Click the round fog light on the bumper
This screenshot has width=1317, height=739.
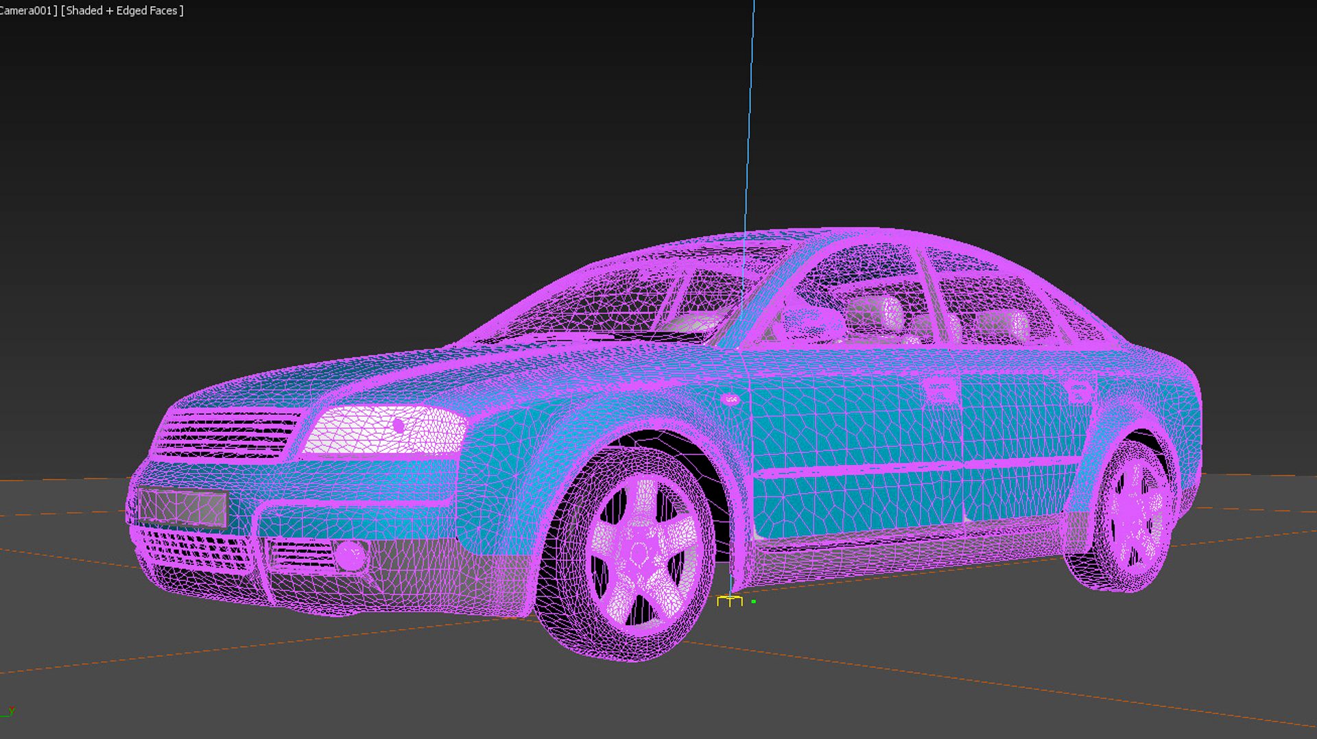(x=351, y=555)
